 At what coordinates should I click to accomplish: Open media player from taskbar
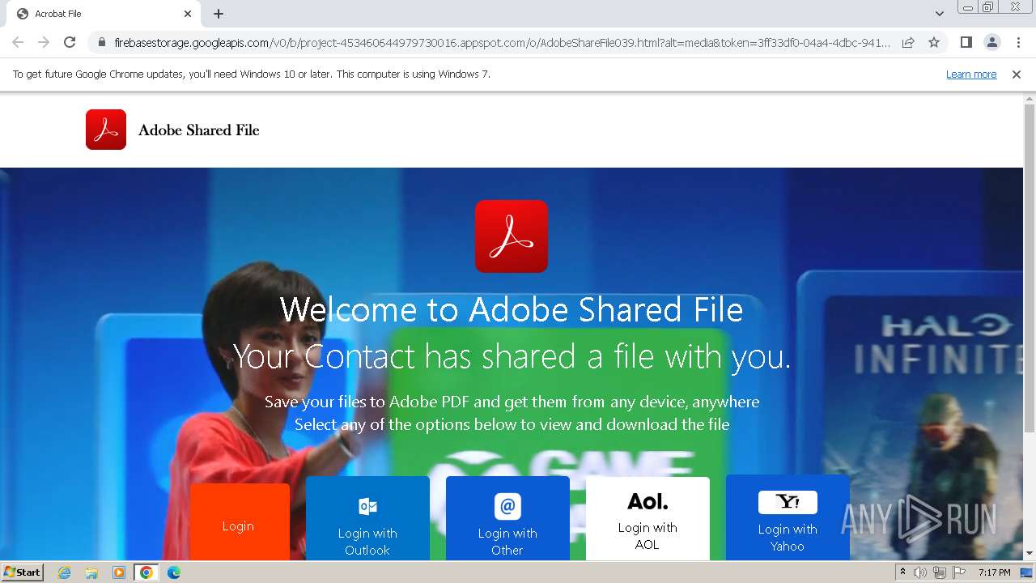(118, 572)
